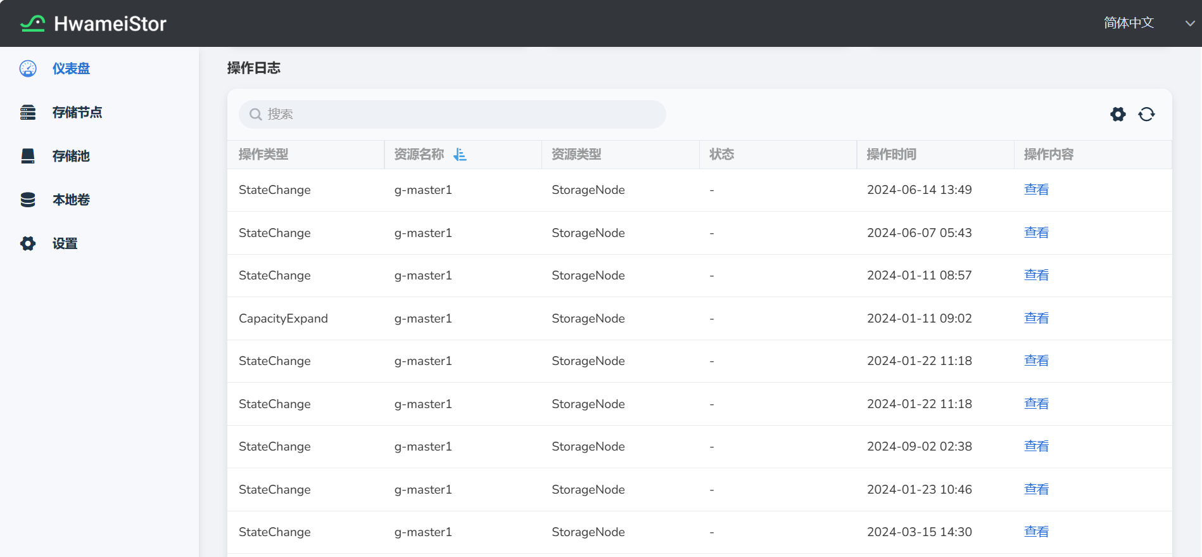Click the HwameiStor logo icon
Image resolution: width=1202 pixels, height=557 pixels.
[x=32, y=23]
